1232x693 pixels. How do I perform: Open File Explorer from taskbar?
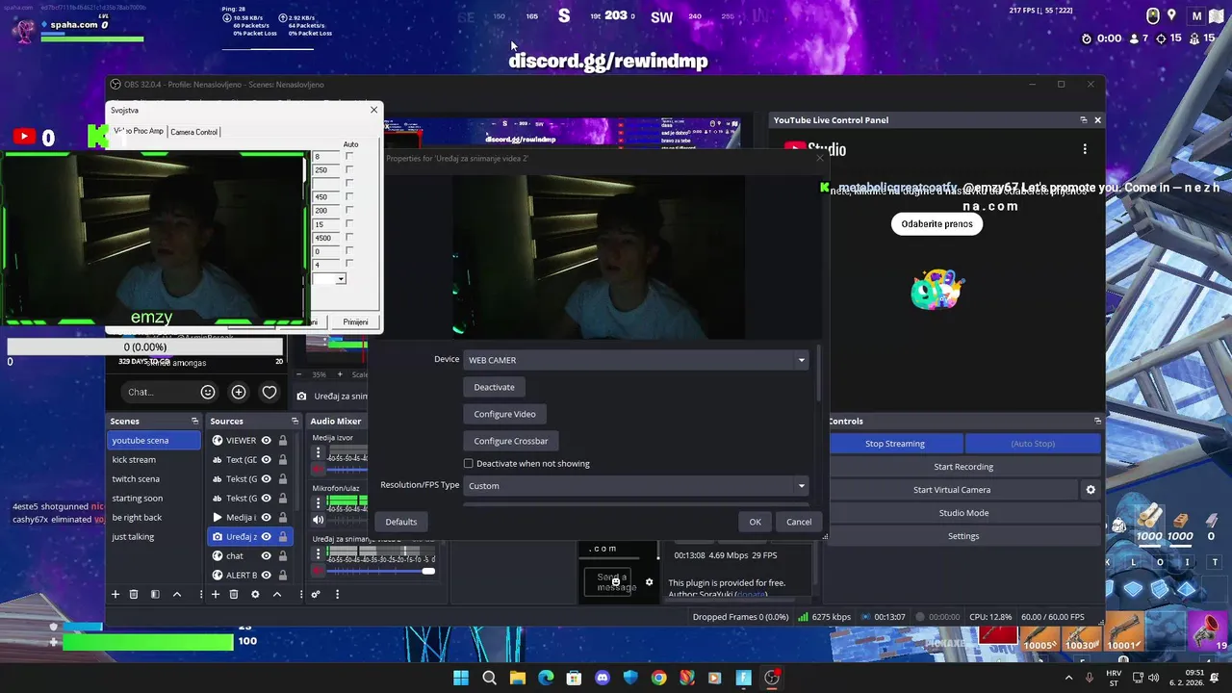click(518, 678)
